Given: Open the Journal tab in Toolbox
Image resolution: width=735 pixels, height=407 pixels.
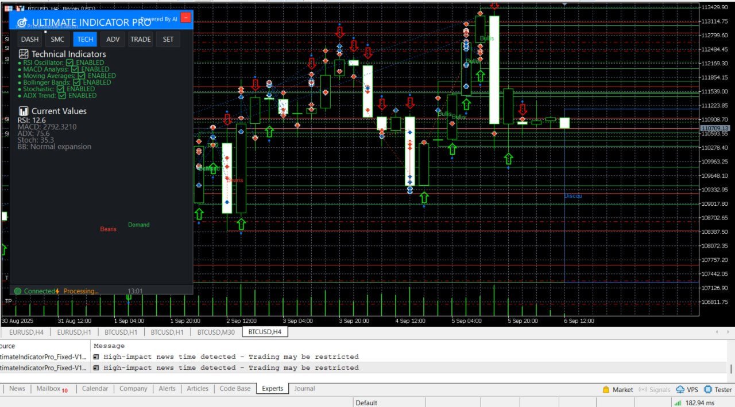Looking at the screenshot, I should [304, 389].
